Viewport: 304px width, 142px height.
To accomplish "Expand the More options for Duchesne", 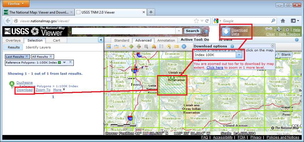I will point(59,90).
